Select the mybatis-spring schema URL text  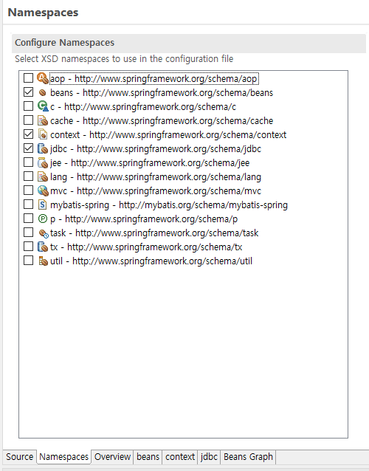pyautogui.click(x=203, y=204)
